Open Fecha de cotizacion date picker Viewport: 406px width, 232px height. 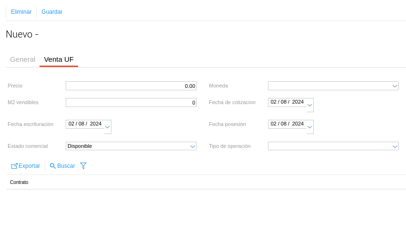click(x=310, y=105)
